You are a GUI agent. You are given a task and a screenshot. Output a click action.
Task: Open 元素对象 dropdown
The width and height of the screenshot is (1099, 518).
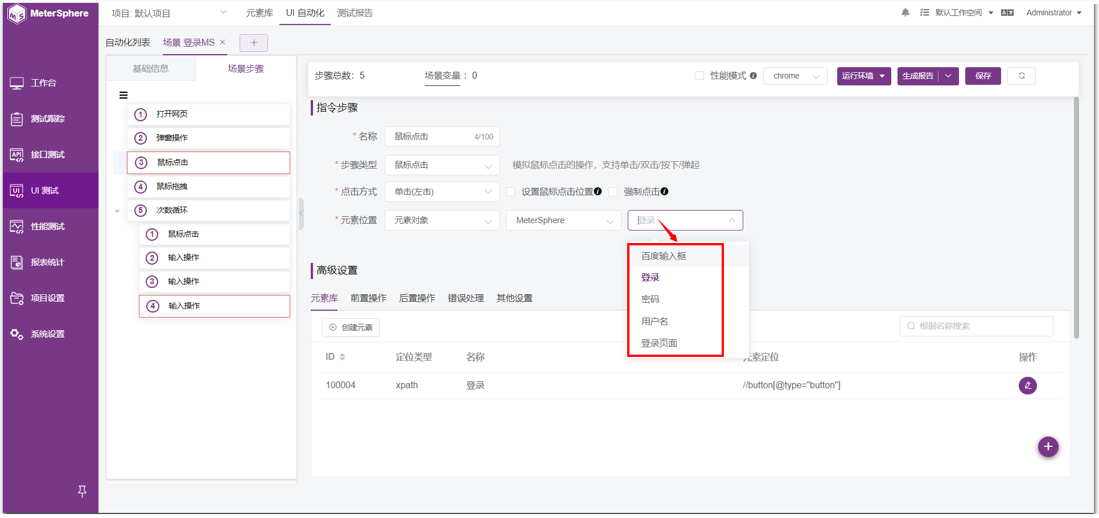442,220
